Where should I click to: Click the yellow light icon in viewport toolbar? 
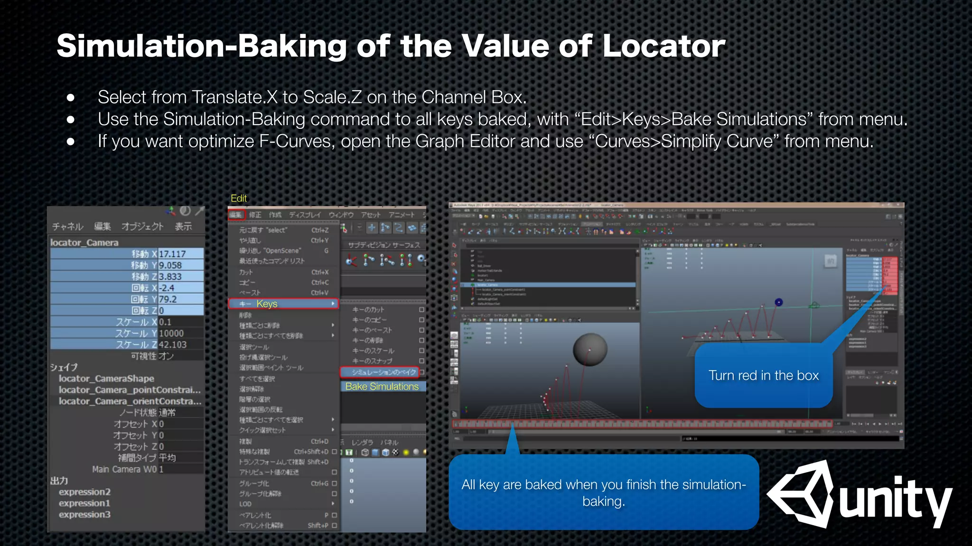click(406, 453)
